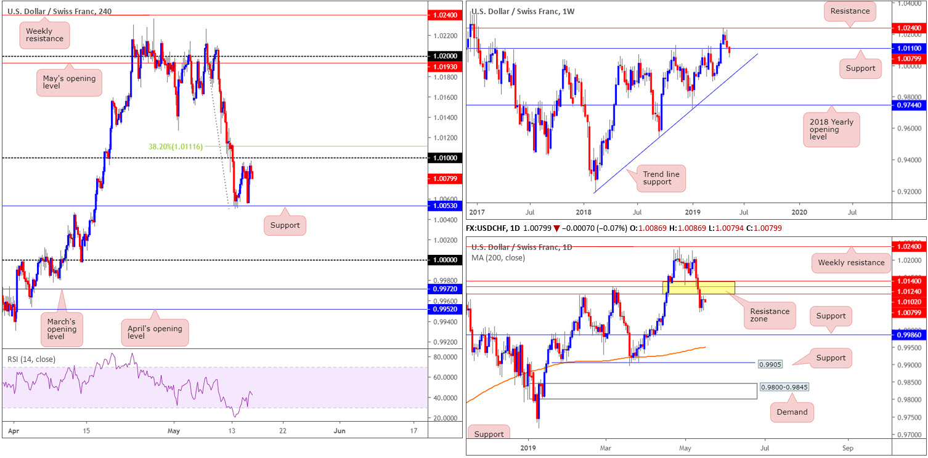Click the '2018' date on the weekly time axis

click(584, 211)
